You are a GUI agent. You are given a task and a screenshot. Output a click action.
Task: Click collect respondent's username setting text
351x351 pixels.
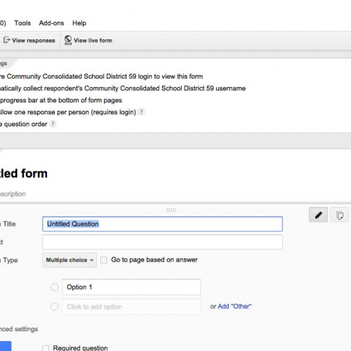click(123, 88)
